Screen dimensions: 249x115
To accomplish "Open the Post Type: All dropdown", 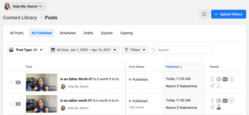I will (x=26, y=50).
